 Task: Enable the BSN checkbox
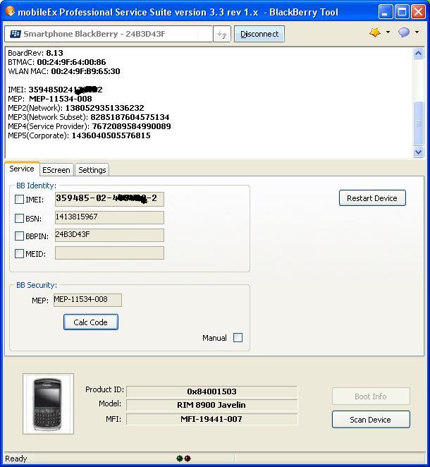(x=19, y=218)
